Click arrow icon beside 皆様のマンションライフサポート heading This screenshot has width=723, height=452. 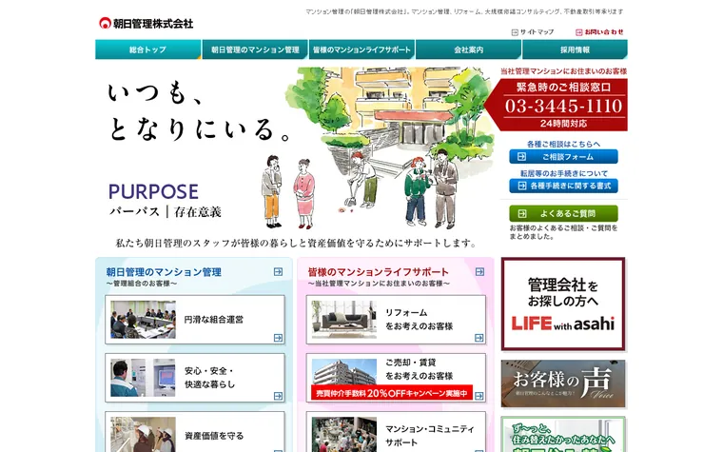479,271
